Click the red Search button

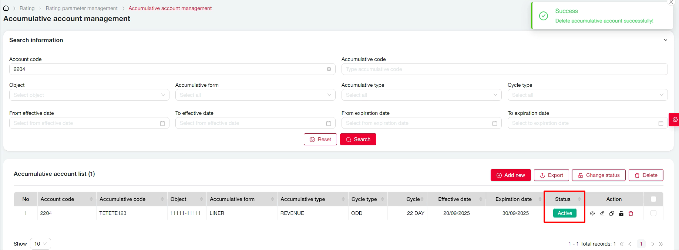pyautogui.click(x=358, y=139)
